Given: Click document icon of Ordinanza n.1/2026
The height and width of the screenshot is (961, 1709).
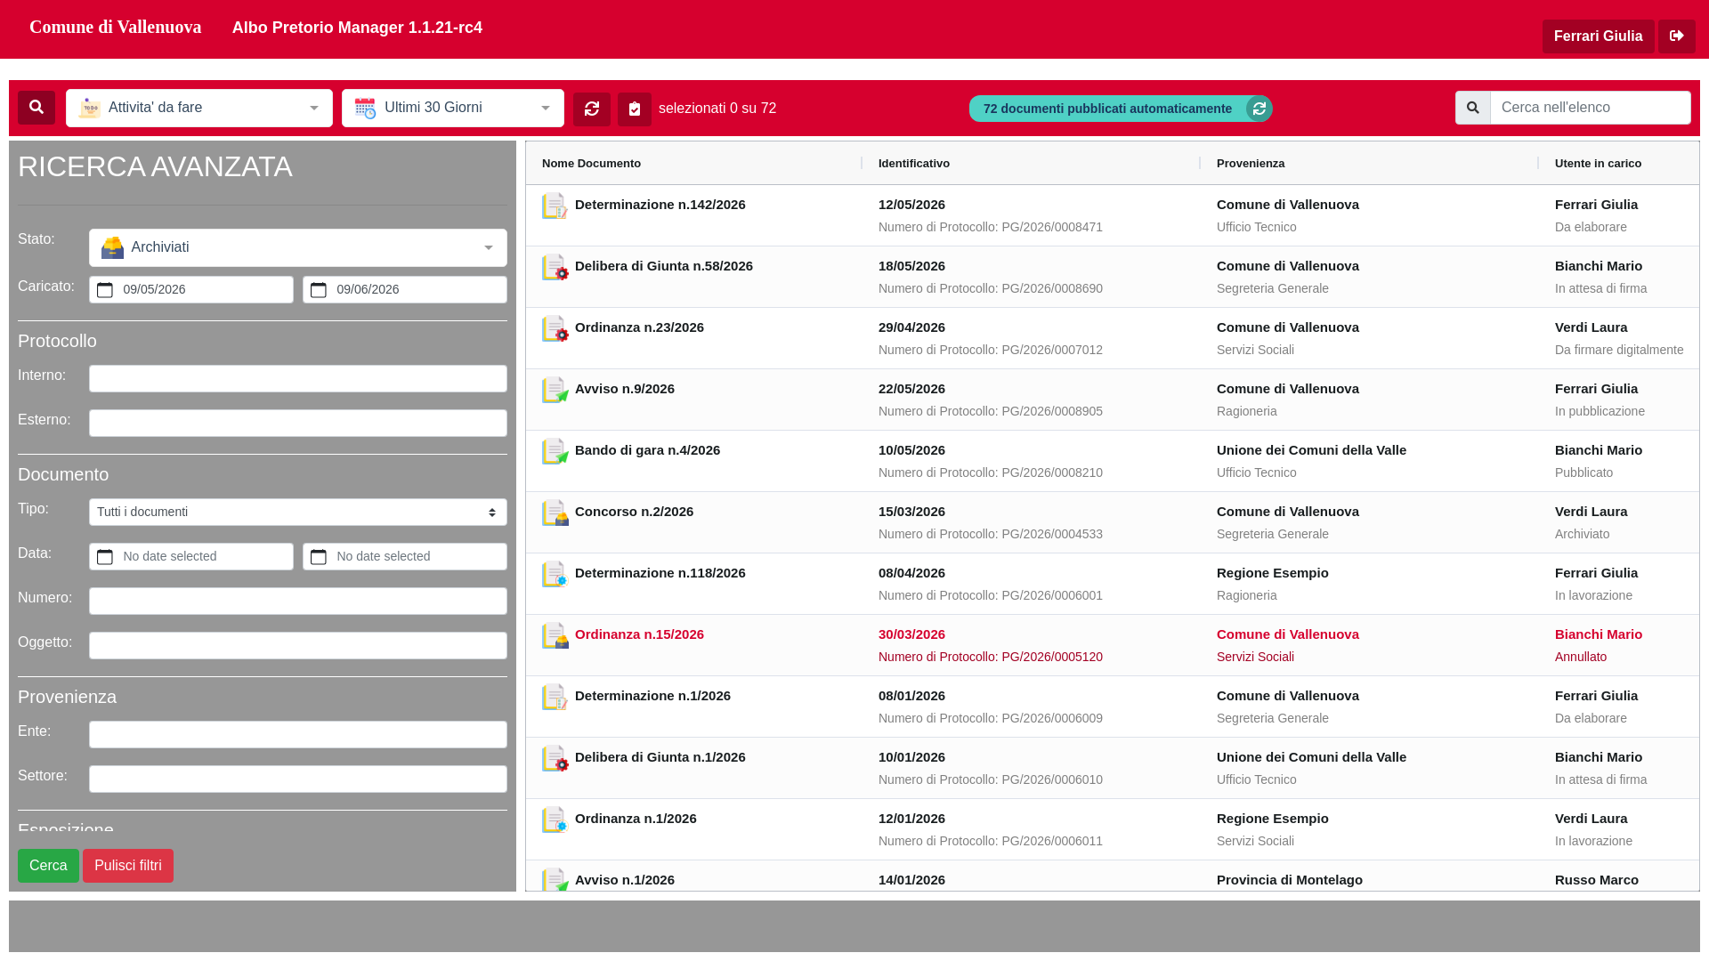Looking at the screenshot, I should (x=555, y=820).
